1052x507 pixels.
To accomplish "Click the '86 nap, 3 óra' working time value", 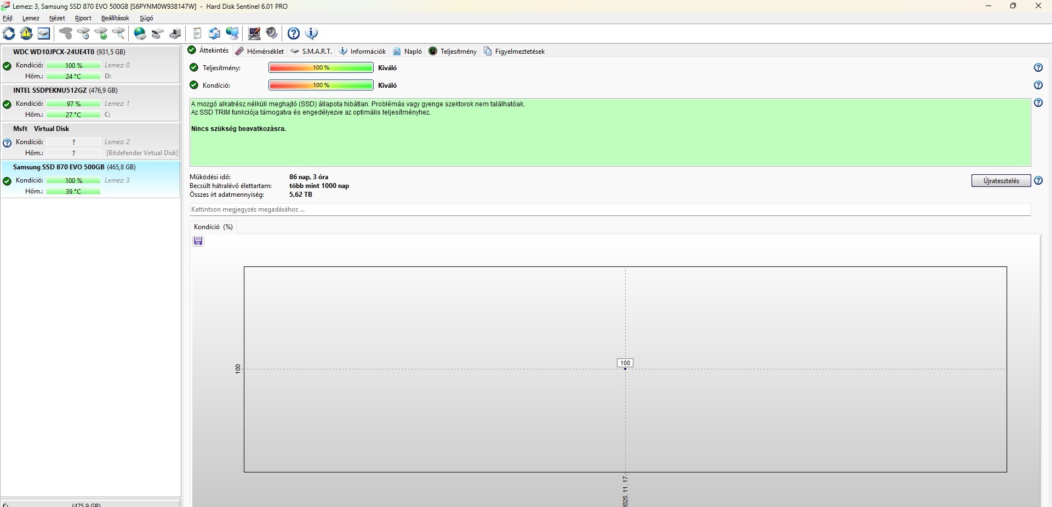I will (308, 177).
